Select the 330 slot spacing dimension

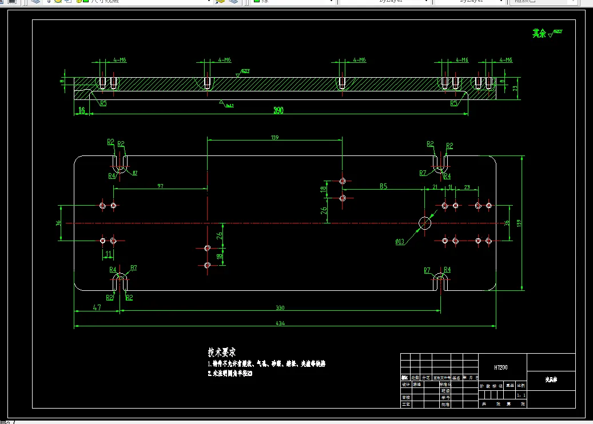pyautogui.click(x=280, y=307)
